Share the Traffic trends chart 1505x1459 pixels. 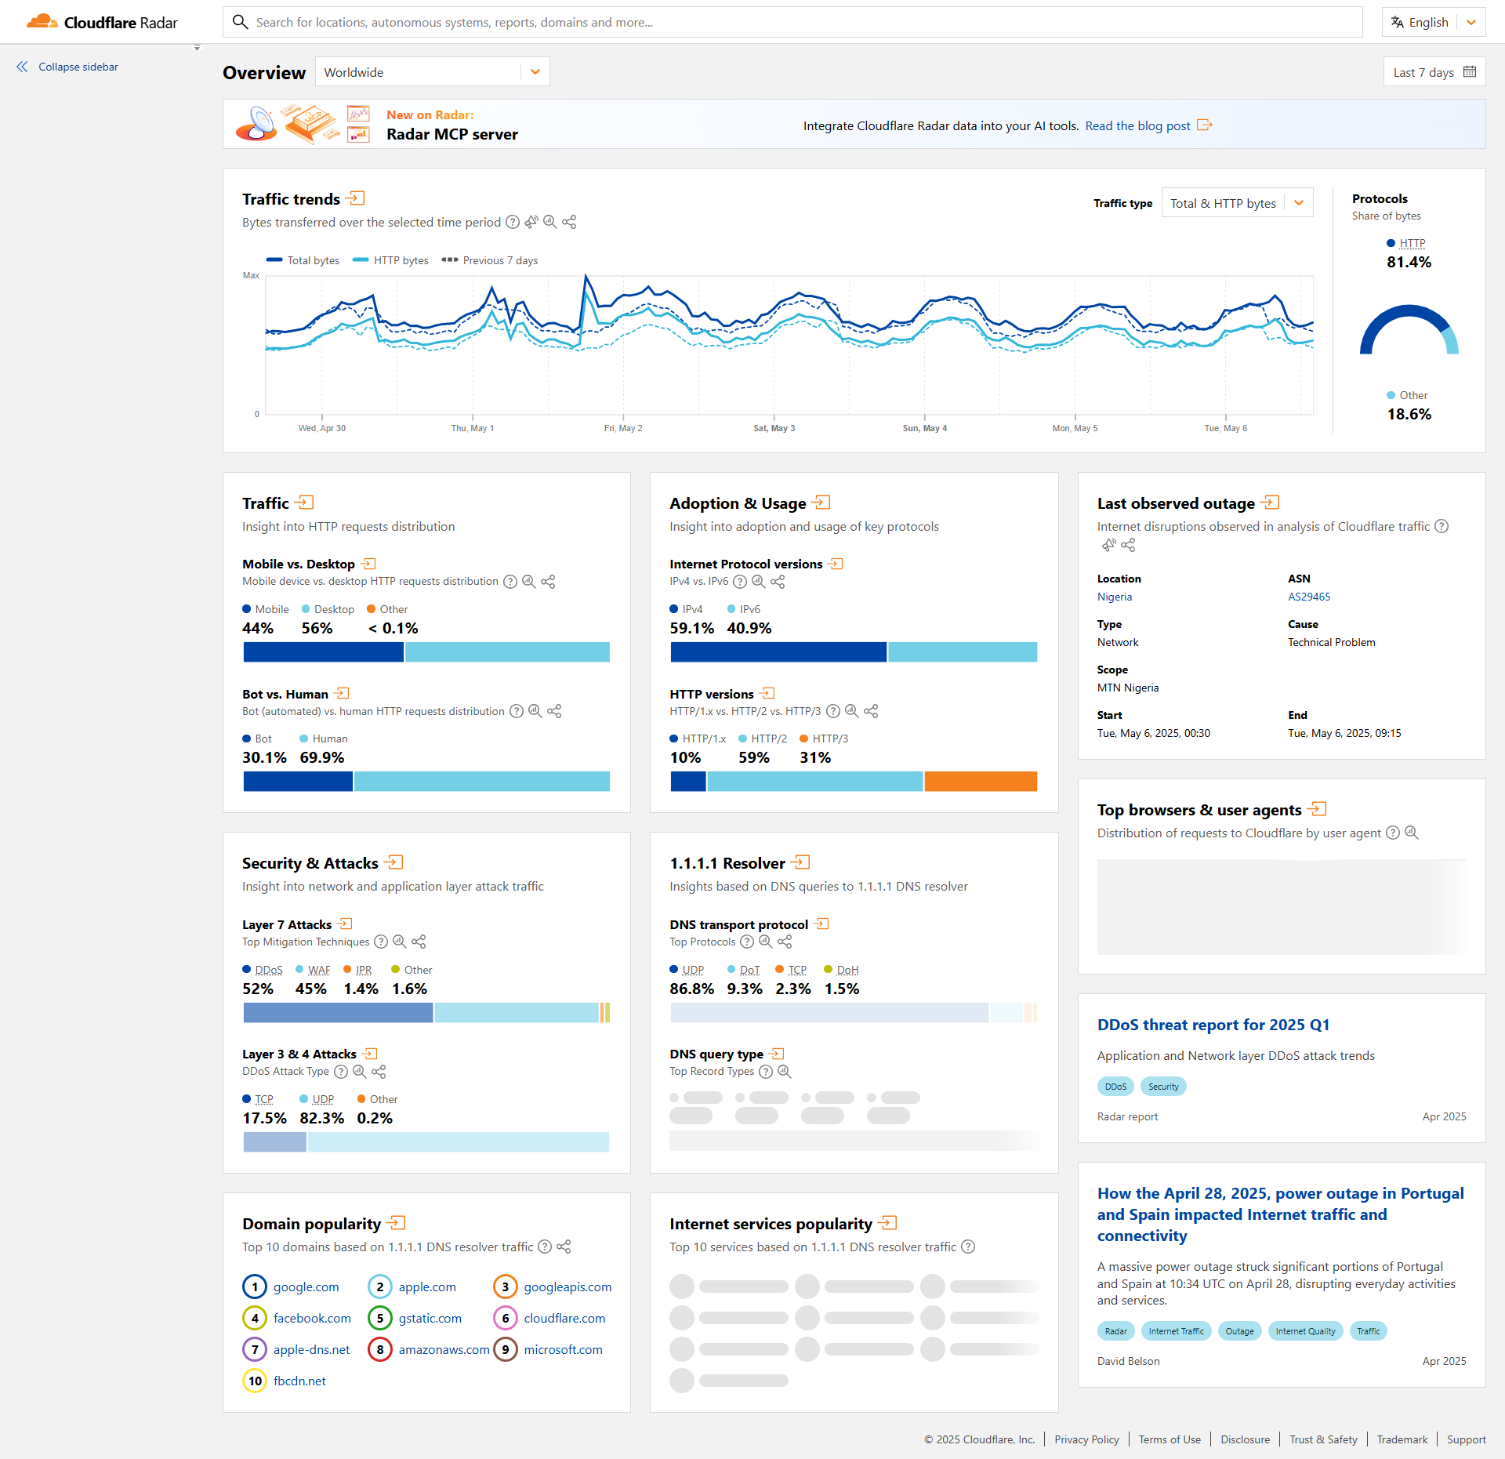pos(570,223)
